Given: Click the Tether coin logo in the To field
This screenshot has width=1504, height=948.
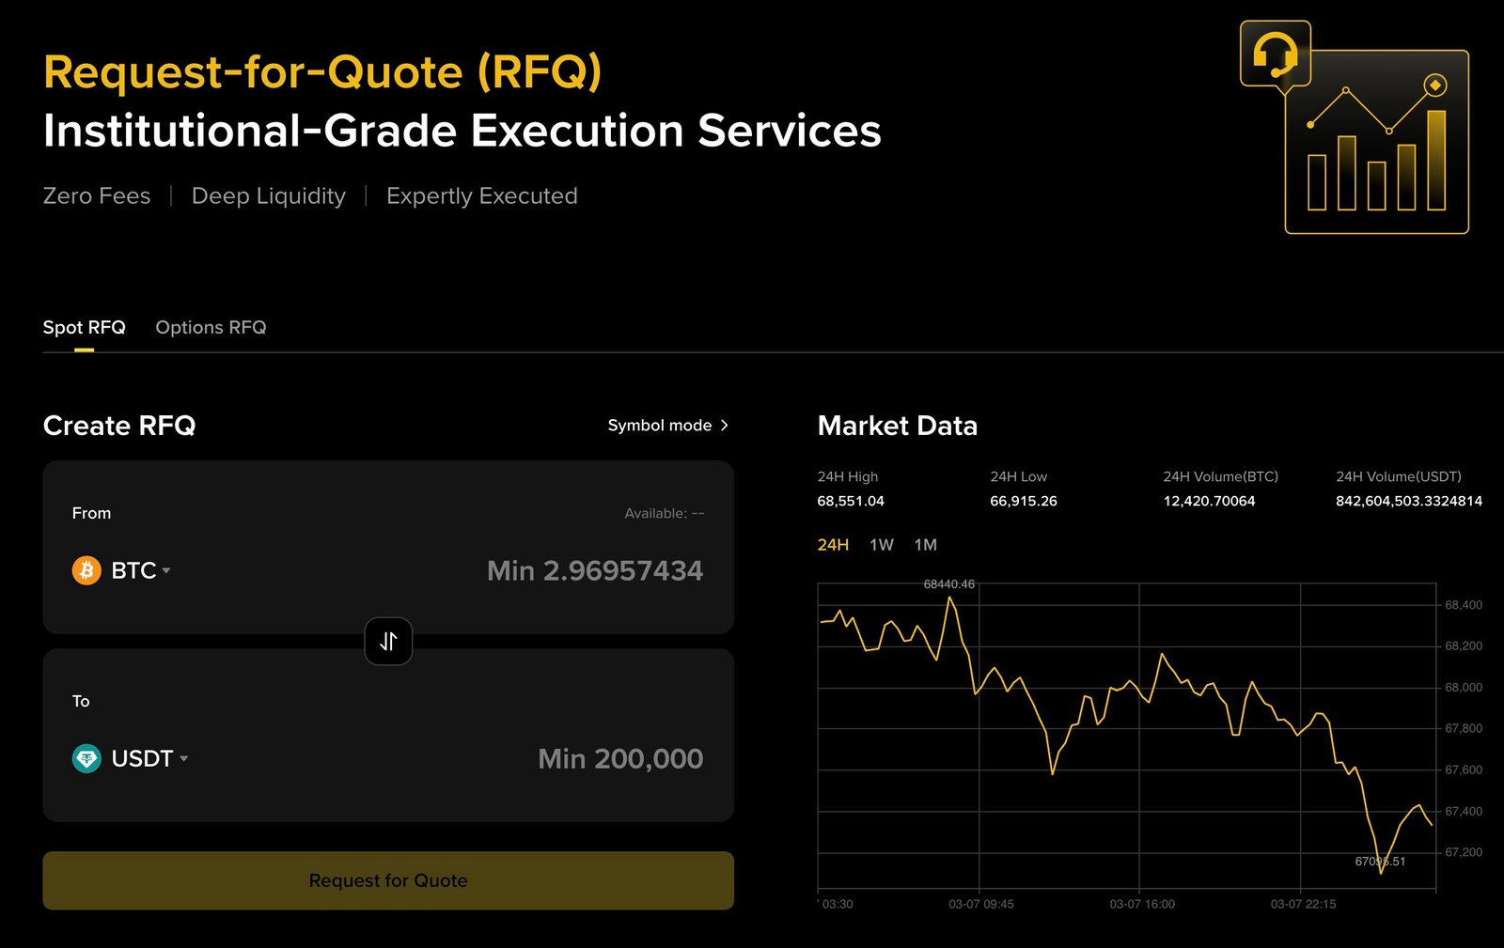Looking at the screenshot, I should click(x=86, y=758).
